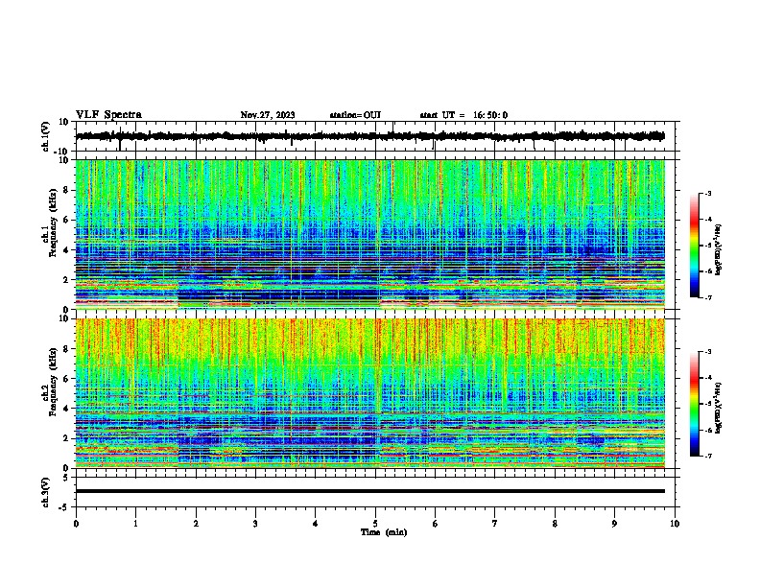The width and height of the screenshot is (760, 587).
Task: Select the date text "Nov.27, 2023"
Action: (268, 115)
